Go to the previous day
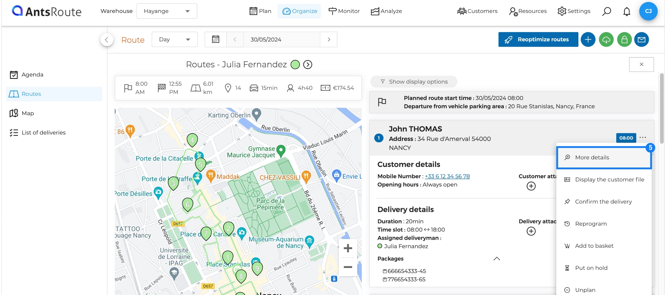 (235, 39)
